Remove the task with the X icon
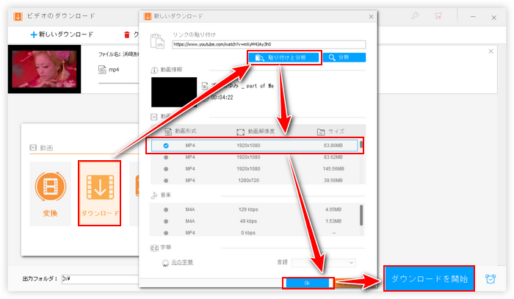This screenshot has width=514, height=299. (491, 53)
